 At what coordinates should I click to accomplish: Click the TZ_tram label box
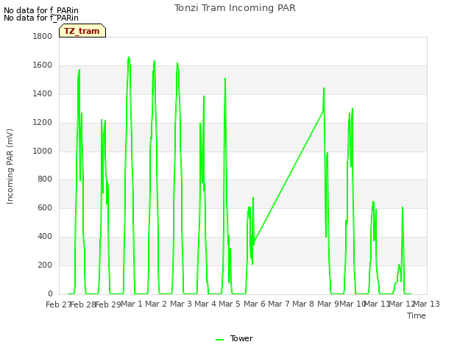pos(82,31)
